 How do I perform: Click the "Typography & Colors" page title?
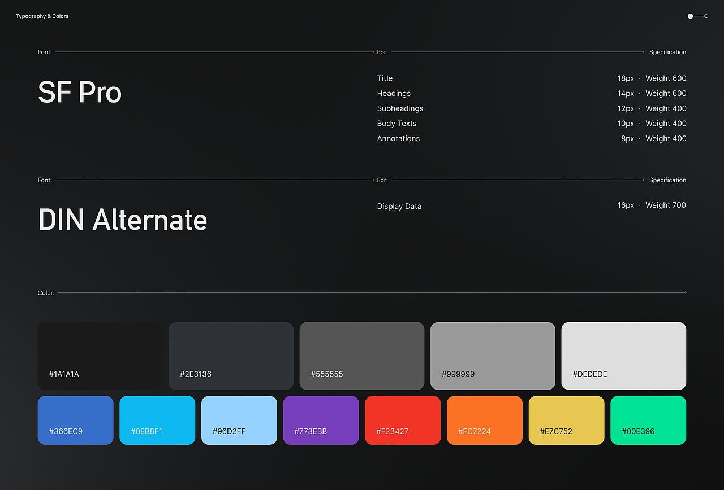[x=42, y=16]
